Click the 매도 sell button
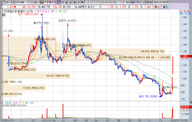This screenshot has height=122, width=192. [x=165, y=7]
